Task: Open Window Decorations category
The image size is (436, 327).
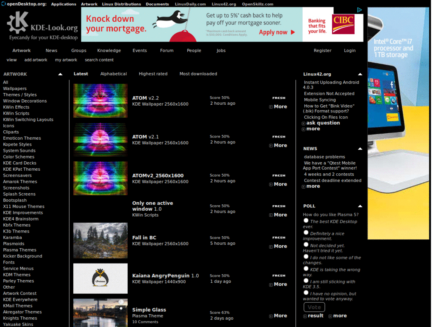Action: pyautogui.click(x=25, y=101)
